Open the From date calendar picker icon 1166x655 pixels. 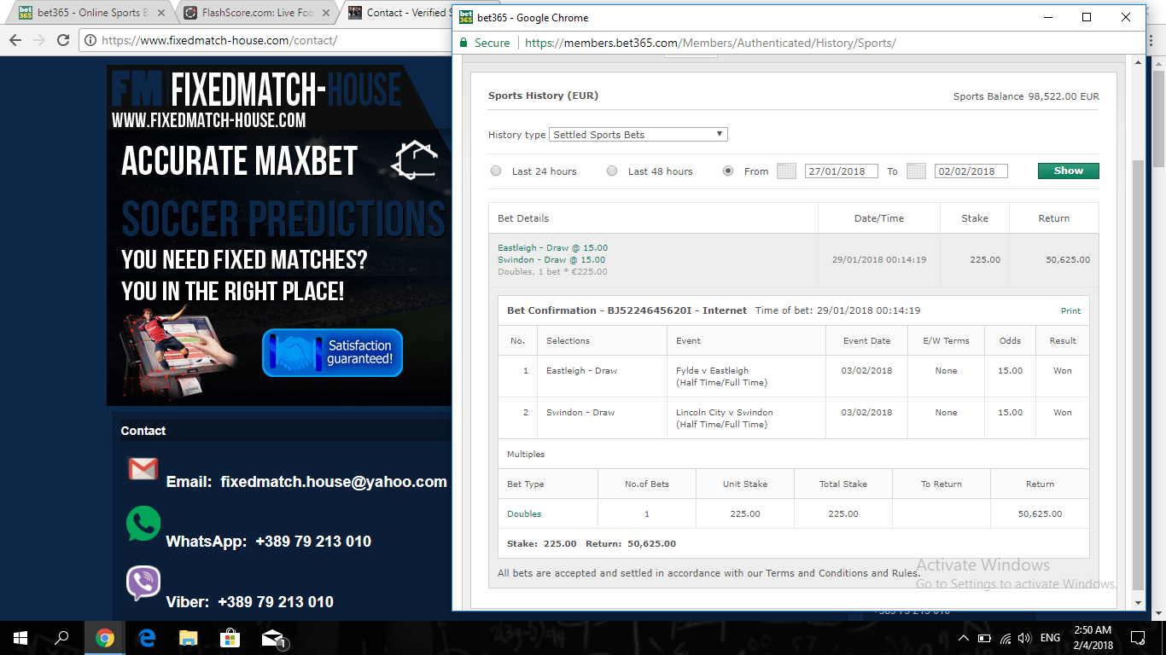pyautogui.click(x=787, y=171)
